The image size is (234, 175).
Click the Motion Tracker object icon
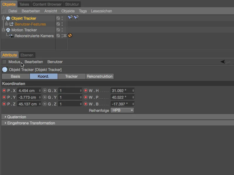[x=8, y=30]
